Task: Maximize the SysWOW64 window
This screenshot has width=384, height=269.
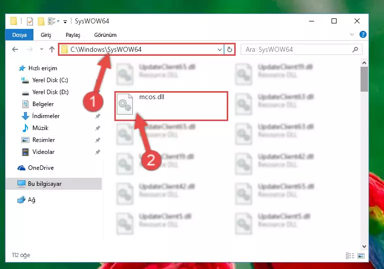Action: (x=334, y=21)
